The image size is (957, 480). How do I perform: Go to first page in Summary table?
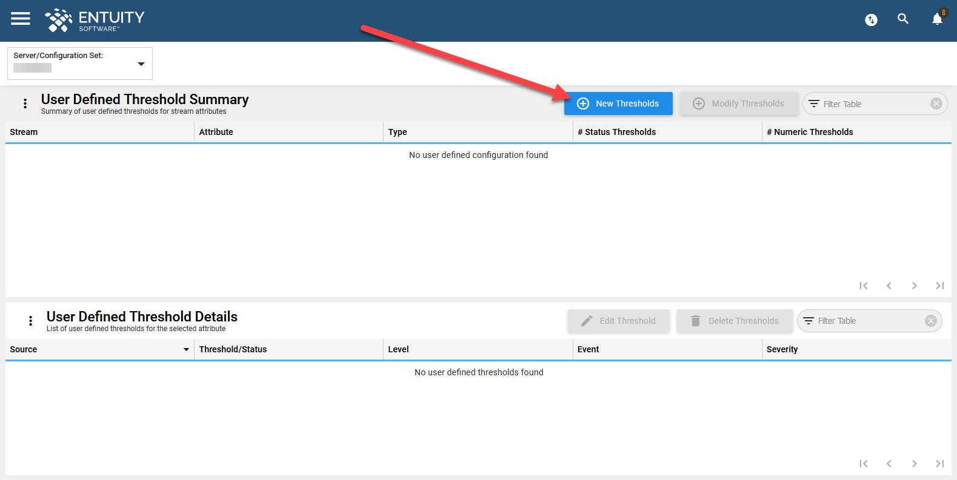[864, 286]
